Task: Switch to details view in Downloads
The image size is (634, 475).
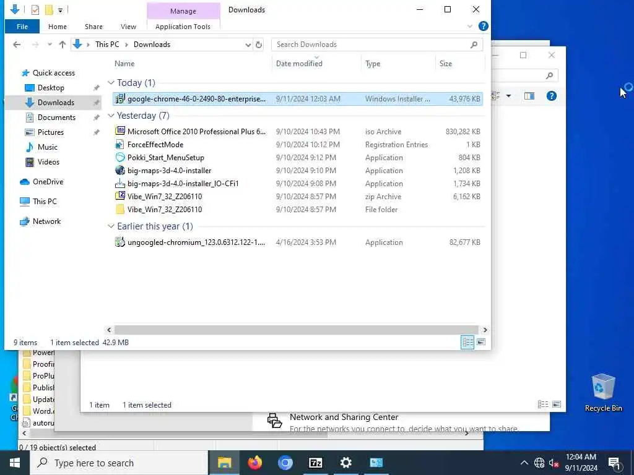Action: coord(467,342)
